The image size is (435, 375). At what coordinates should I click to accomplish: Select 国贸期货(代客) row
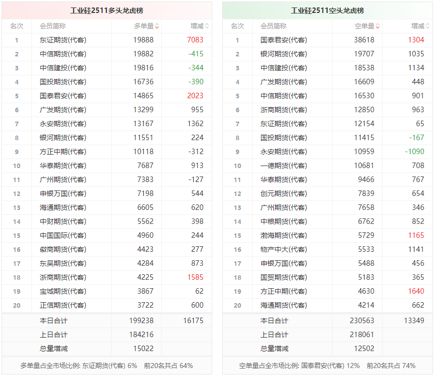(x=327, y=277)
